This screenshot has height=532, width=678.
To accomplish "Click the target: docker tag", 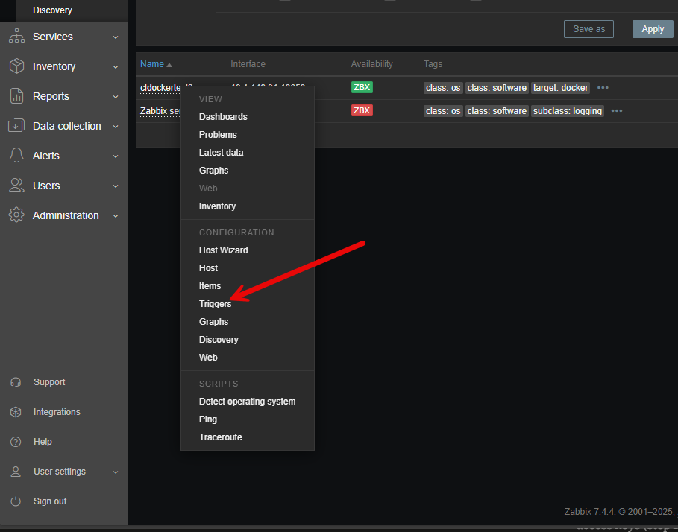I will click(x=560, y=87).
